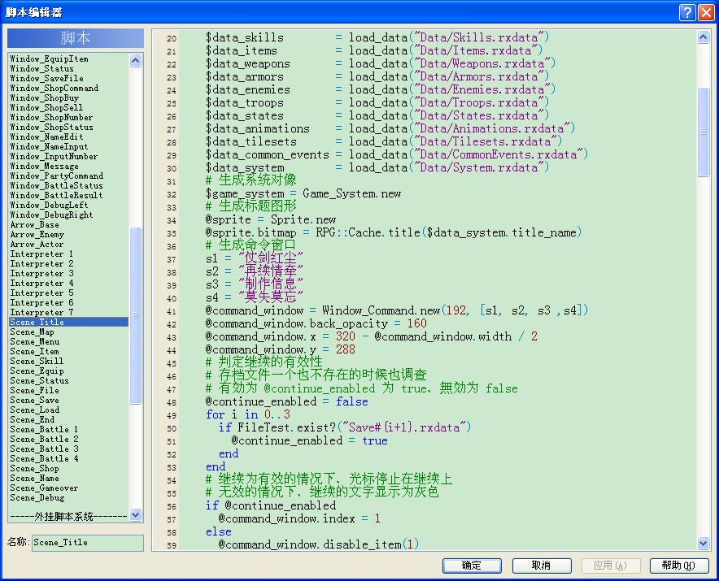Select Scene_Battle 1 script
This screenshot has width=719, height=581.
click(44, 429)
